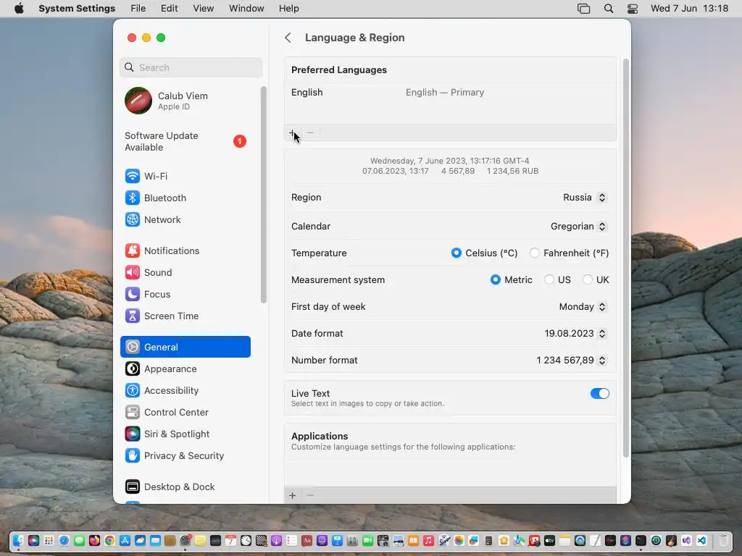
Task: Open Terminal from the Dock
Action: click(641, 540)
